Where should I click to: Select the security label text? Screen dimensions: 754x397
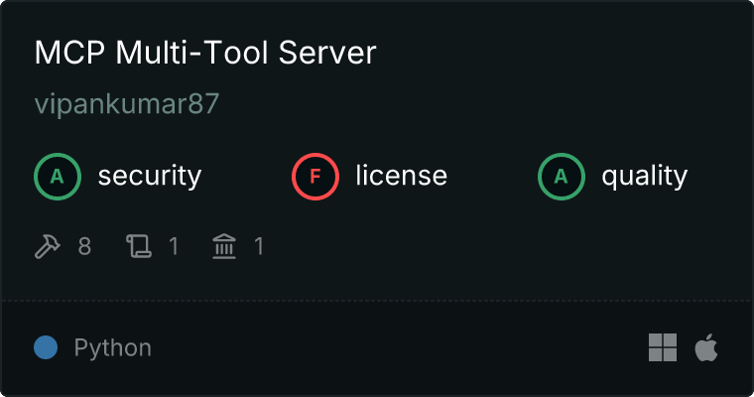149,177
